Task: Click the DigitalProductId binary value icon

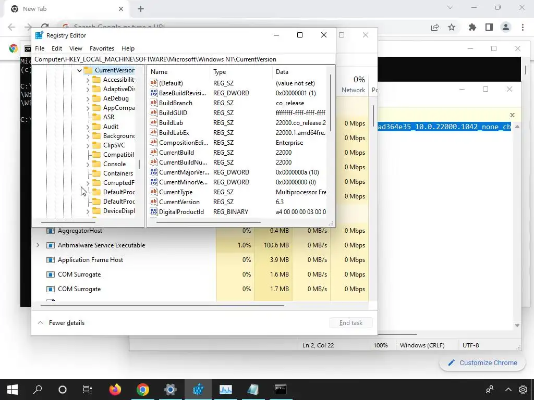Action: pos(154,211)
